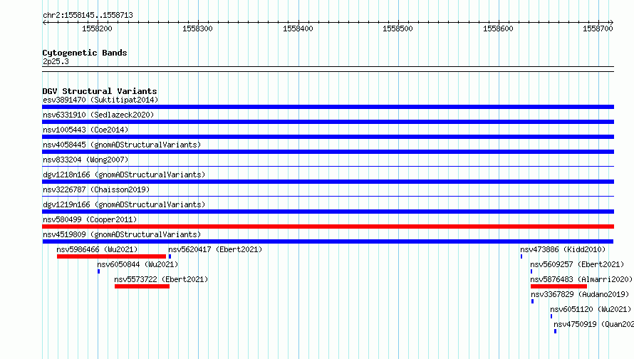The width and height of the screenshot is (634, 359).
Task: Click the blue bar of nsv1005443
Action: 328,137
